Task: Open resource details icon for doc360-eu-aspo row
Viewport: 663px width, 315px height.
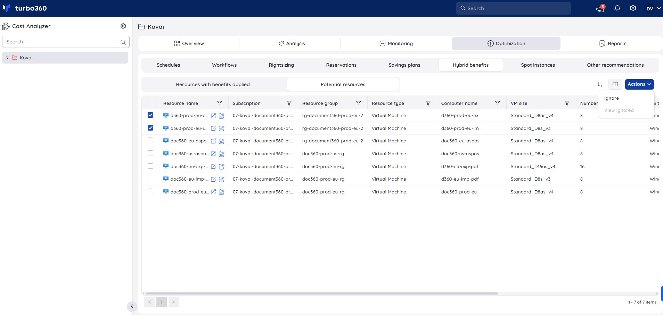Action: [x=221, y=141]
